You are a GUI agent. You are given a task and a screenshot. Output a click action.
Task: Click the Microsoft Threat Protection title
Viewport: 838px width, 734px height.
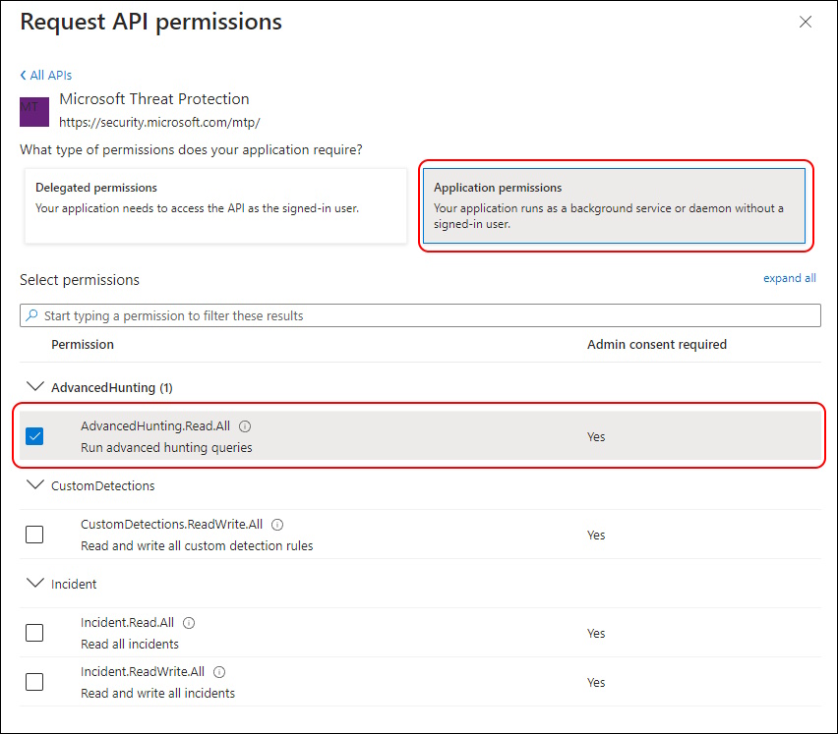[x=153, y=99]
